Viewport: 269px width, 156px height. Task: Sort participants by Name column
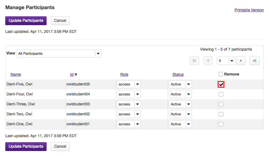pyautogui.click(x=16, y=74)
